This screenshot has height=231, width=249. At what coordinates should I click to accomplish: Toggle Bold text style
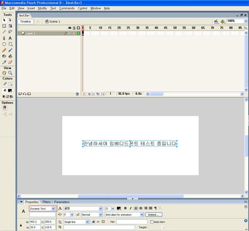[125, 208]
